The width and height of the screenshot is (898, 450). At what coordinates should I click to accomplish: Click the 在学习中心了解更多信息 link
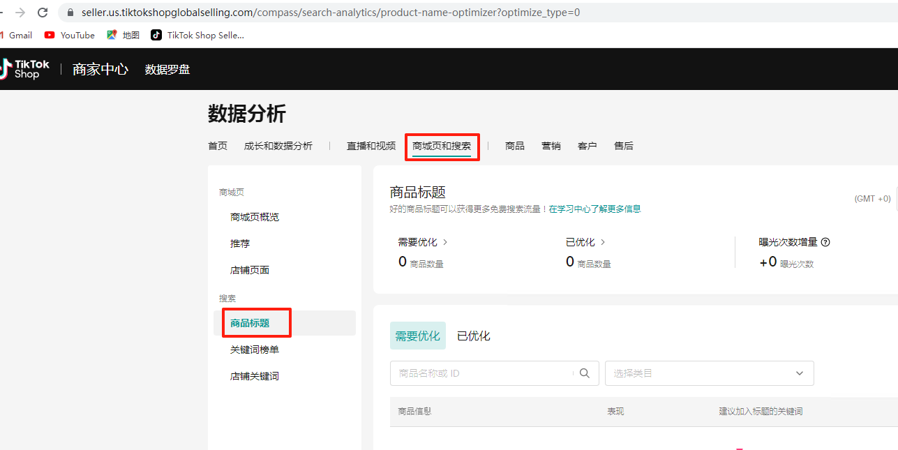(594, 209)
